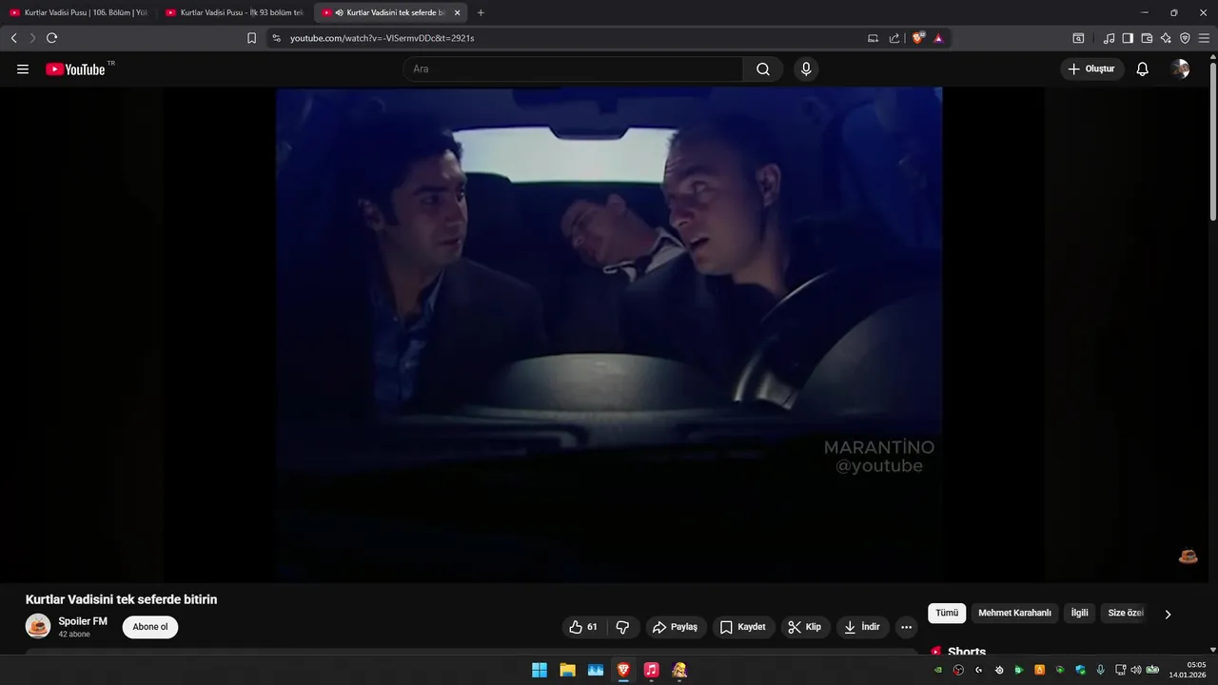This screenshot has height=685, width=1218.
Task: Click the YouTube search magnifier button
Action: 763,69
